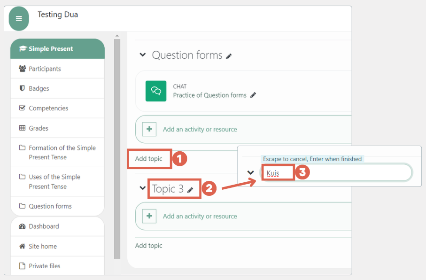
Task: Click Escape to cancel, Enter when finished hint
Action: (x=312, y=159)
